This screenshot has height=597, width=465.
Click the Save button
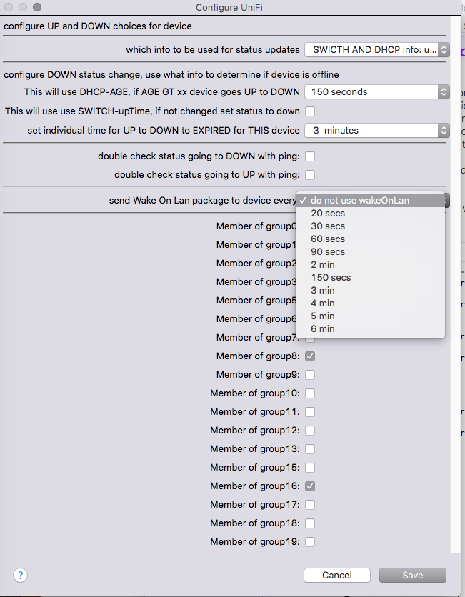click(x=412, y=575)
